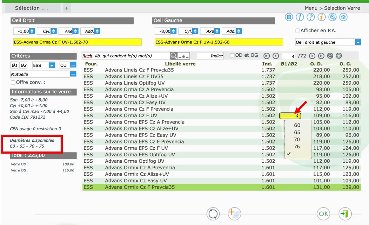Toggle the Afficher en P.A. checkbox
369x225 pixels.
298,31
